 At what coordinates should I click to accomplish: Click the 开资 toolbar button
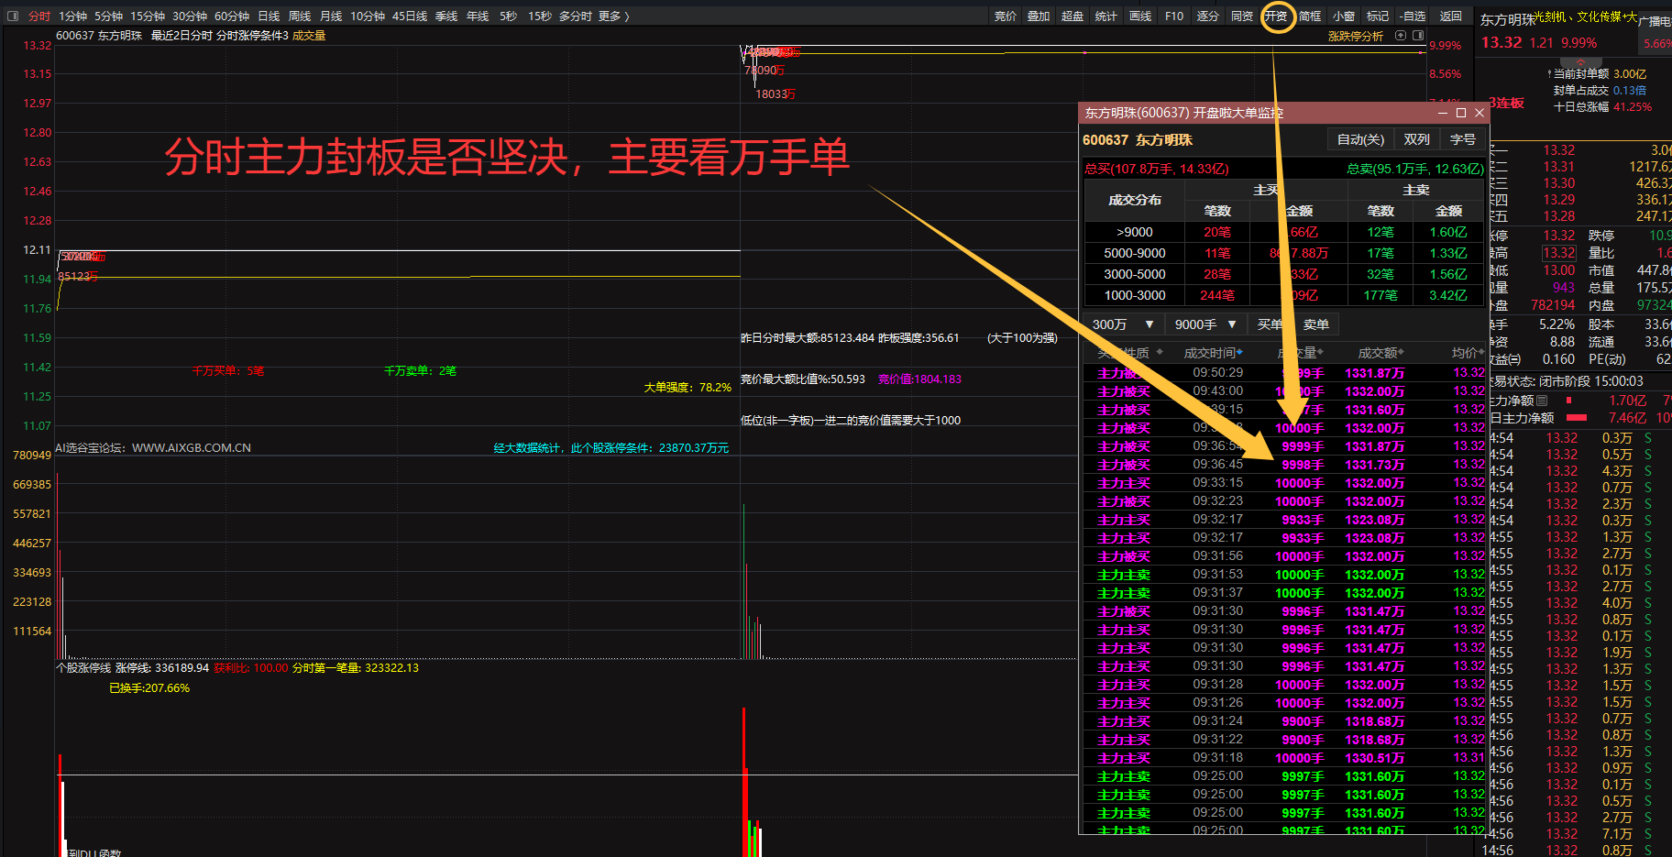tap(1276, 16)
